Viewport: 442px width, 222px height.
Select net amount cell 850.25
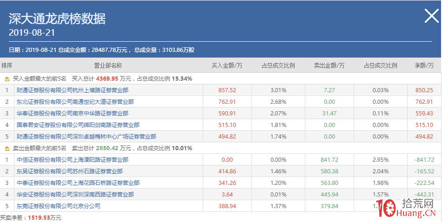point(424,90)
